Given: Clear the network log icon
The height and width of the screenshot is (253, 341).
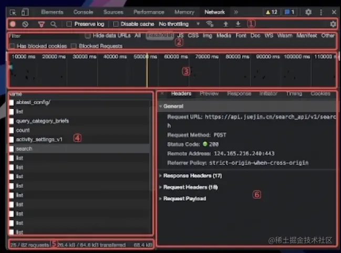Looking at the screenshot, I should [x=25, y=24].
